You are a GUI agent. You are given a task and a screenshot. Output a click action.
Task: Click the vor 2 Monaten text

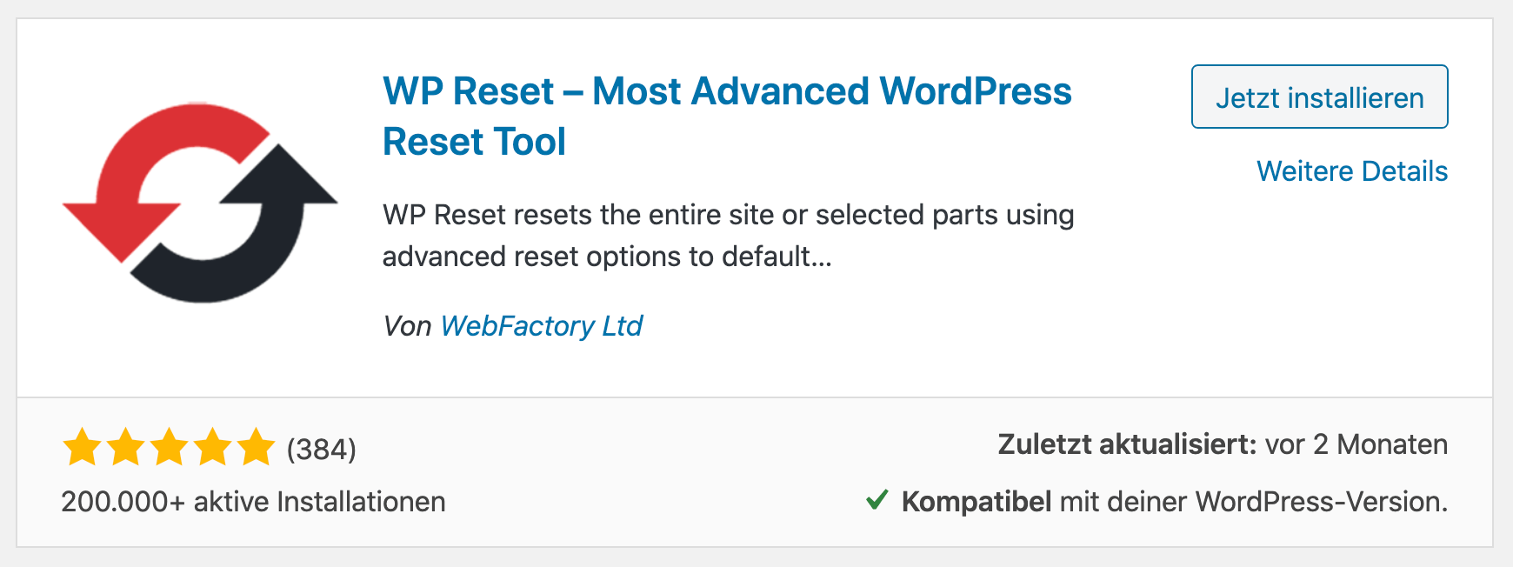click(x=1356, y=444)
